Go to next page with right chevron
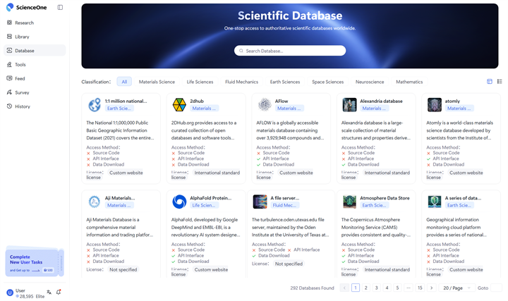The height and width of the screenshot is (301, 508). (x=431, y=288)
